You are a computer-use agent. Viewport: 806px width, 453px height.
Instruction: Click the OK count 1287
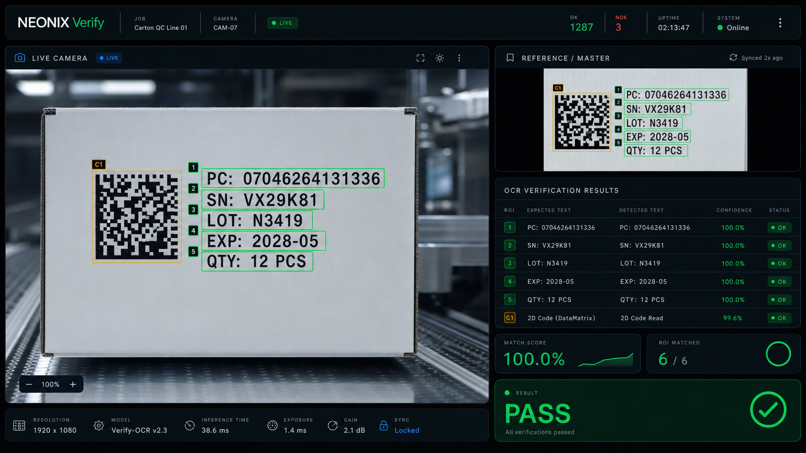581,27
